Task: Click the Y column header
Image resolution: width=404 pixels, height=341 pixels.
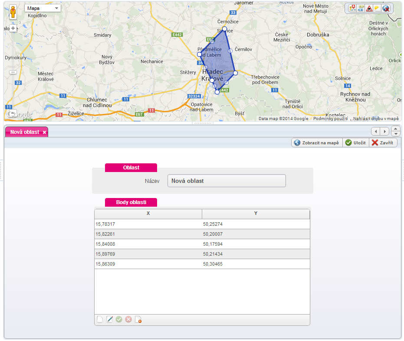Action: pyautogui.click(x=256, y=213)
